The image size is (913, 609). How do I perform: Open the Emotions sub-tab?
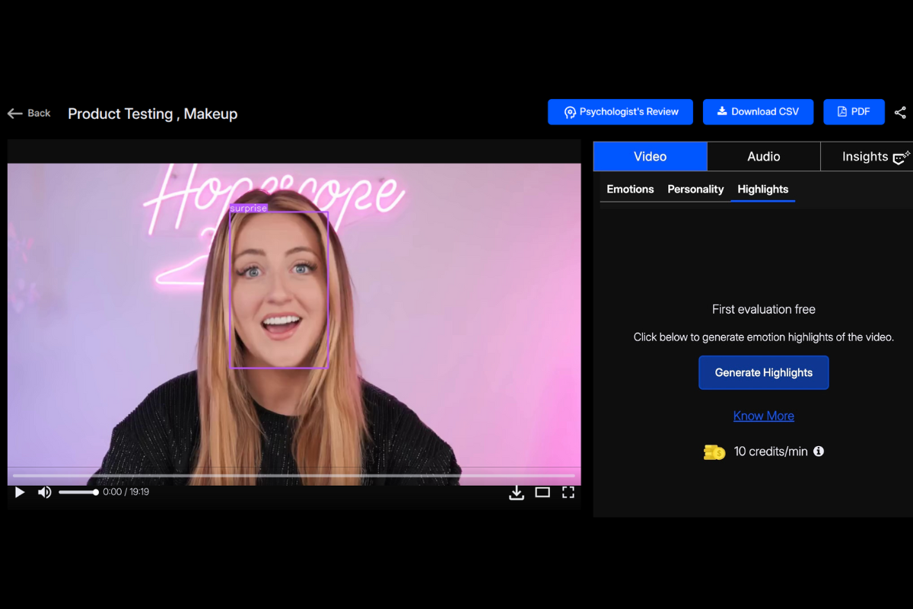pos(630,190)
